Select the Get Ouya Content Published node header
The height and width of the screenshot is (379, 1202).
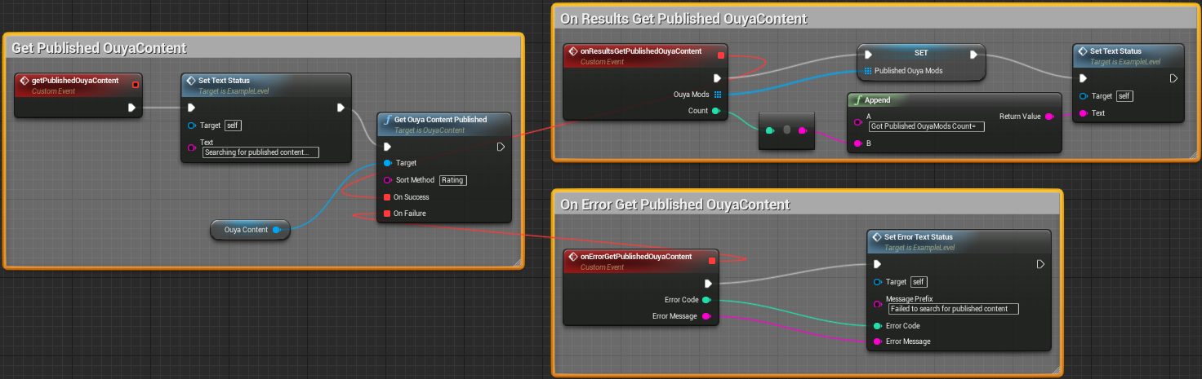pos(443,123)
